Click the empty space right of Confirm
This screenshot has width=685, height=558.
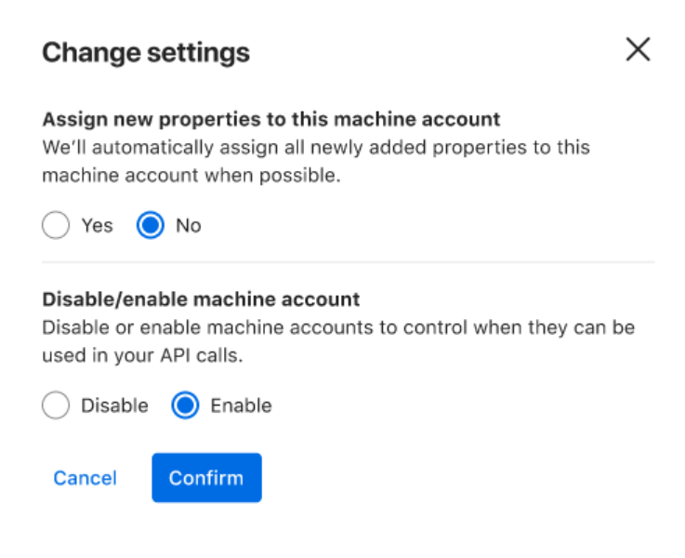(x=446, y=478)
